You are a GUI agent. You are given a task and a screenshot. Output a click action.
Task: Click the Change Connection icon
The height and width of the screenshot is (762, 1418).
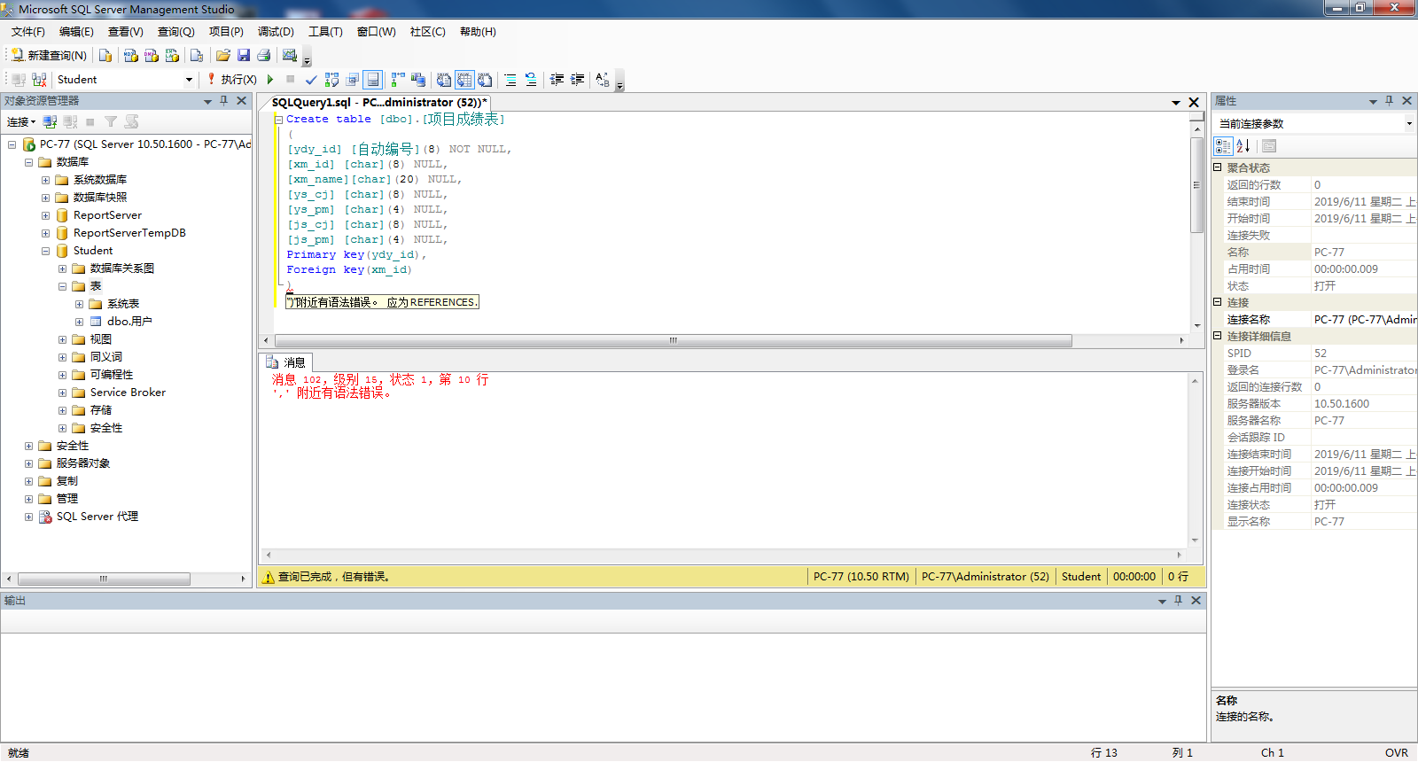click(x=39, y=80)
